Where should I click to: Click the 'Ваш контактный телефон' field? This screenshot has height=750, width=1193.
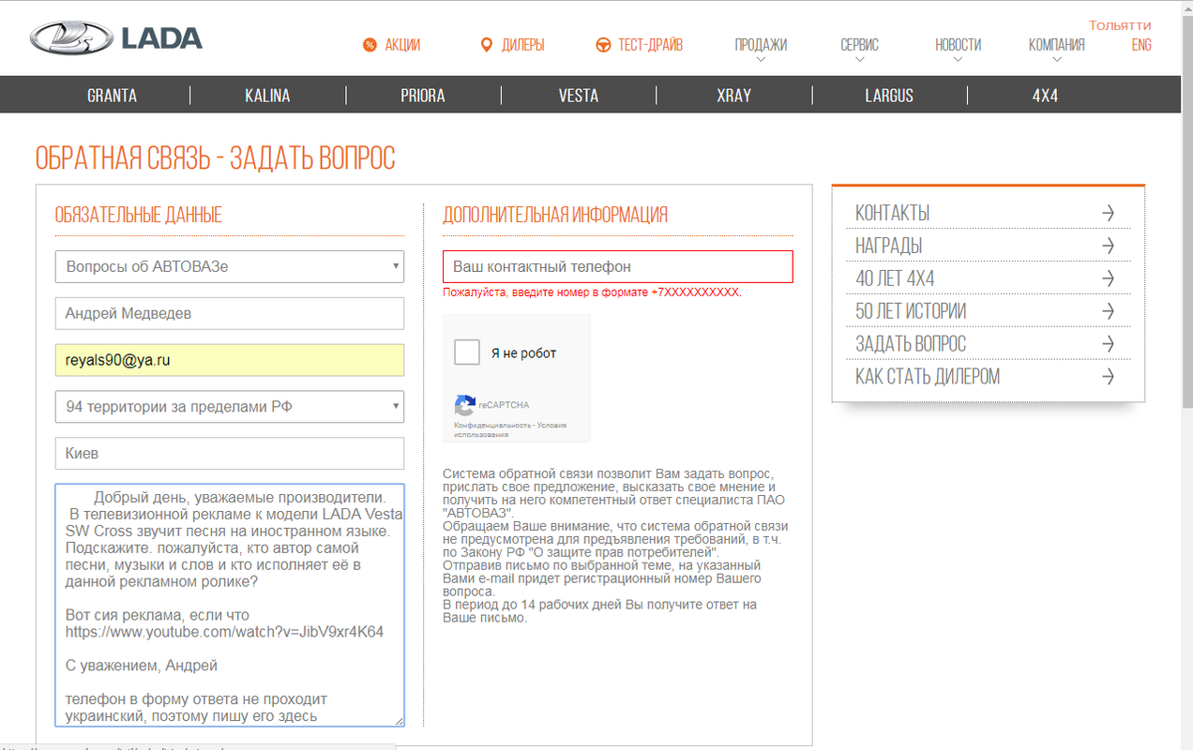pyautogui.click(x=618, y=266)
